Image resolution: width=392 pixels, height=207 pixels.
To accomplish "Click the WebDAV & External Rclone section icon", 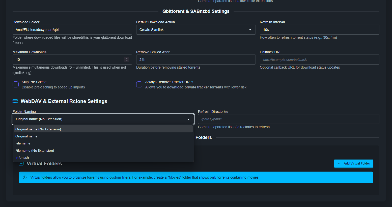I will tap(15, 101).
